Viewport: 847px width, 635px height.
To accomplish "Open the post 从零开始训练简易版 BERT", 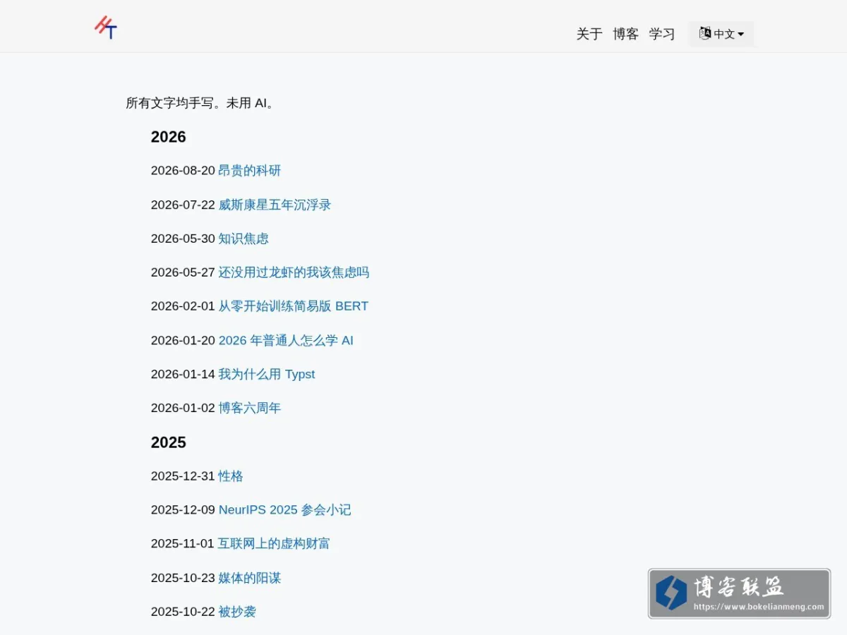I will coord(293,306).
